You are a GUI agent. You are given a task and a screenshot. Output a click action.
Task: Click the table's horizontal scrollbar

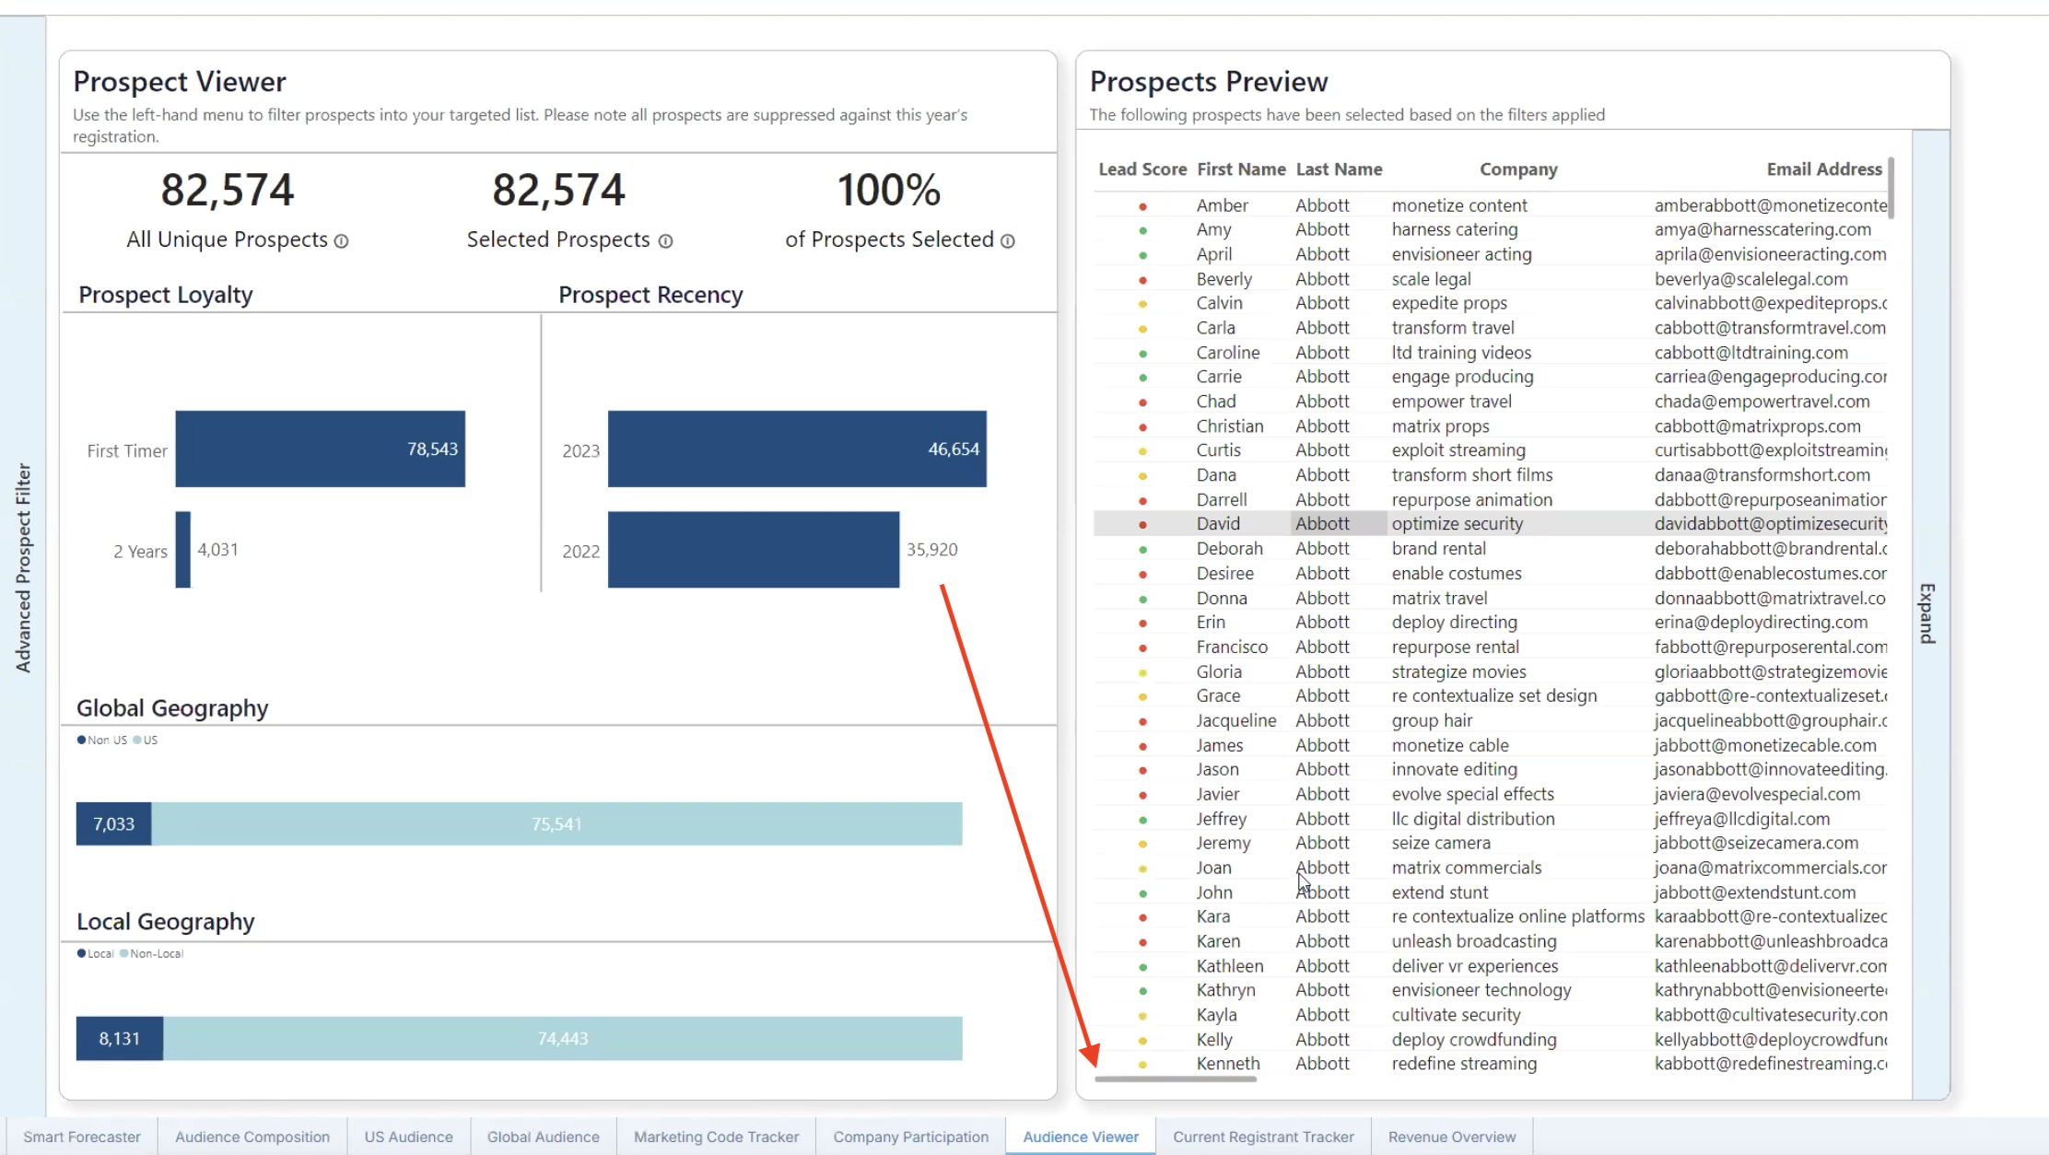pos(1175,1079)
